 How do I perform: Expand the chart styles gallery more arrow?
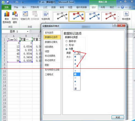point(118,20)
